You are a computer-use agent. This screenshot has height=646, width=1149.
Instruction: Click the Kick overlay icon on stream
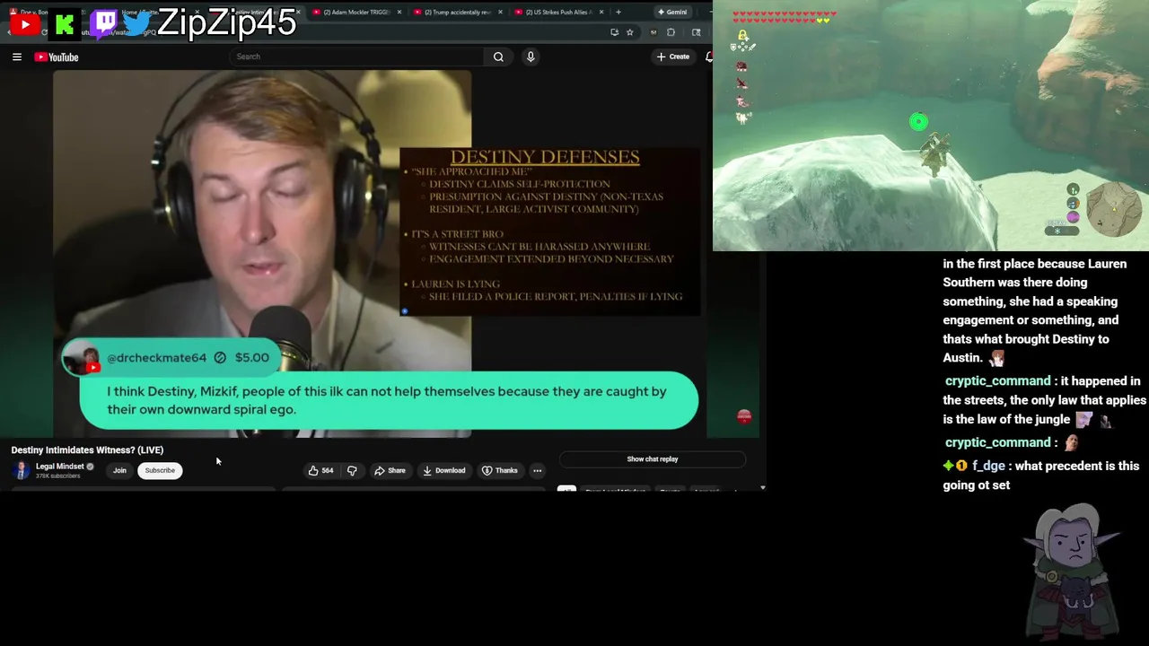65,24
